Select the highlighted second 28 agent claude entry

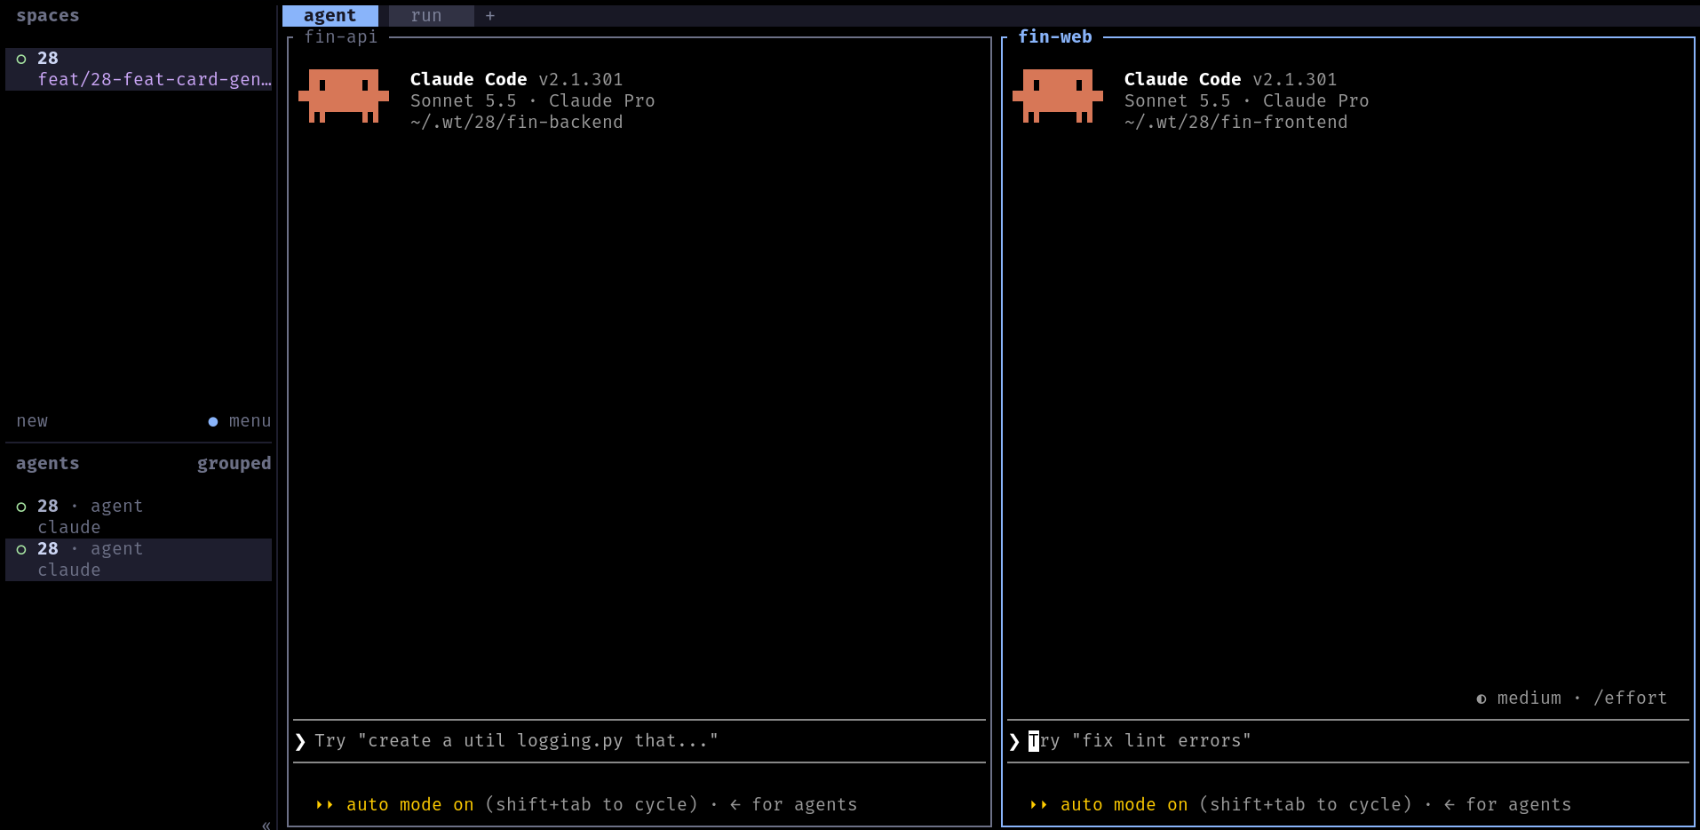coord(139,559)
